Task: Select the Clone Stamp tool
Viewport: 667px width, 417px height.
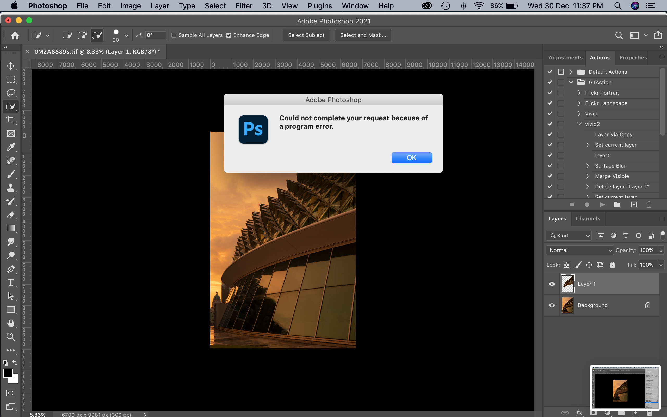Action: (11, 188)
